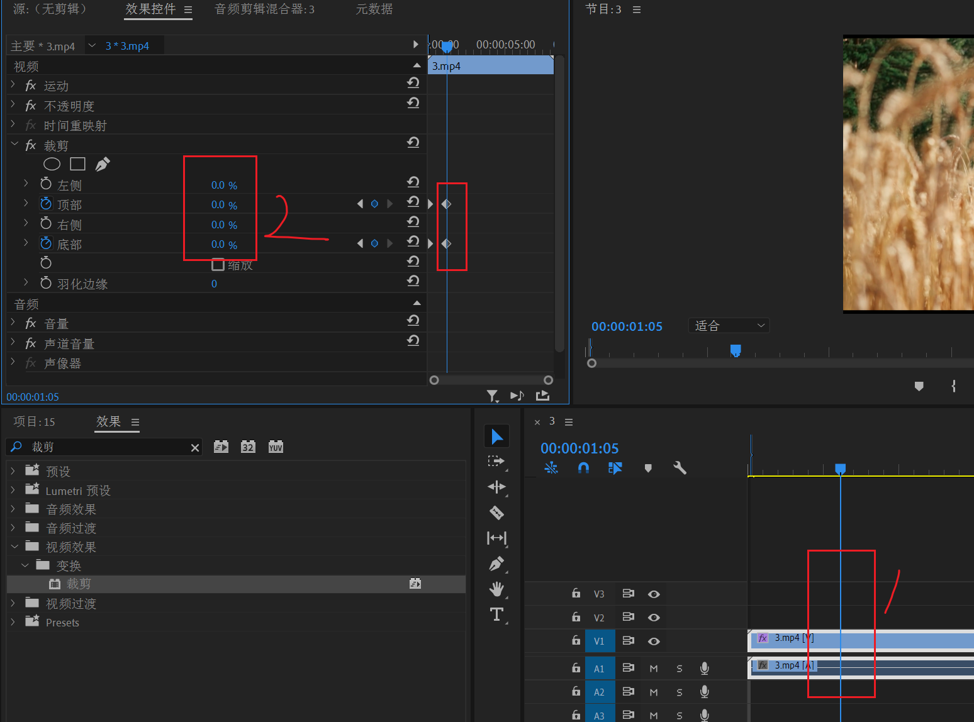974x722 pixels.
Task: Switch to the 项目:15 panel tab
Action: [35, 421]
